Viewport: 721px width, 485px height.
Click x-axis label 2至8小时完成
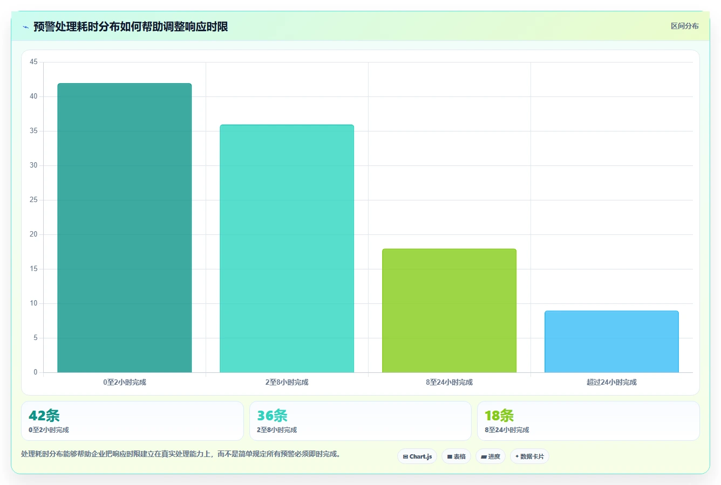tap(287, 382)
